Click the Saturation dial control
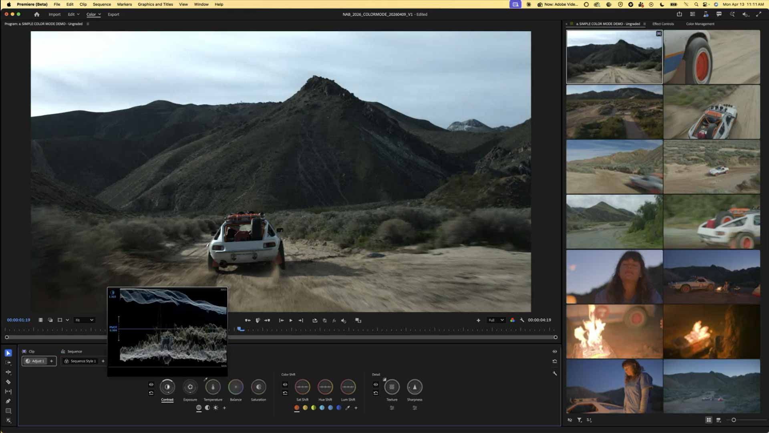Viewport: 769px width, 433px height. 258,387
